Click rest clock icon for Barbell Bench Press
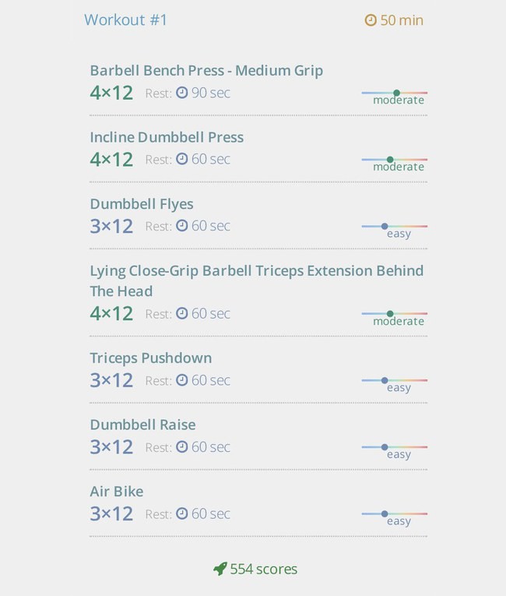The image size is (506, 596). (x=182, y=93)
